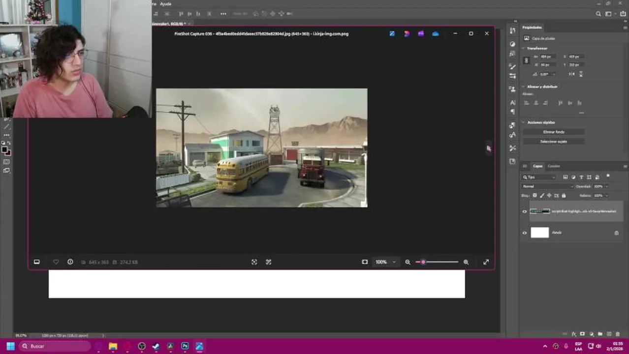
Task: Open more align options (three dots)
Action: coord(581,113)
